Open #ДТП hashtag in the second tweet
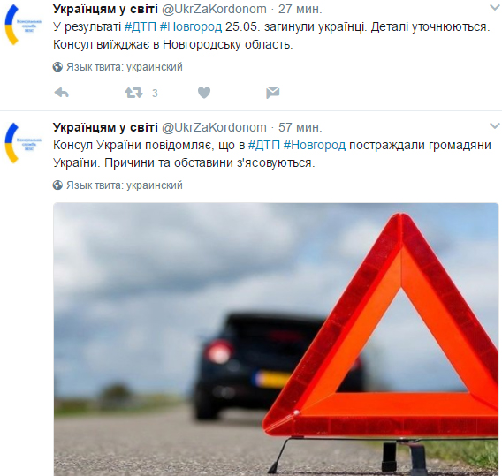Image resolution: width=502 pixels, height=476 pixels. (264, 145)
